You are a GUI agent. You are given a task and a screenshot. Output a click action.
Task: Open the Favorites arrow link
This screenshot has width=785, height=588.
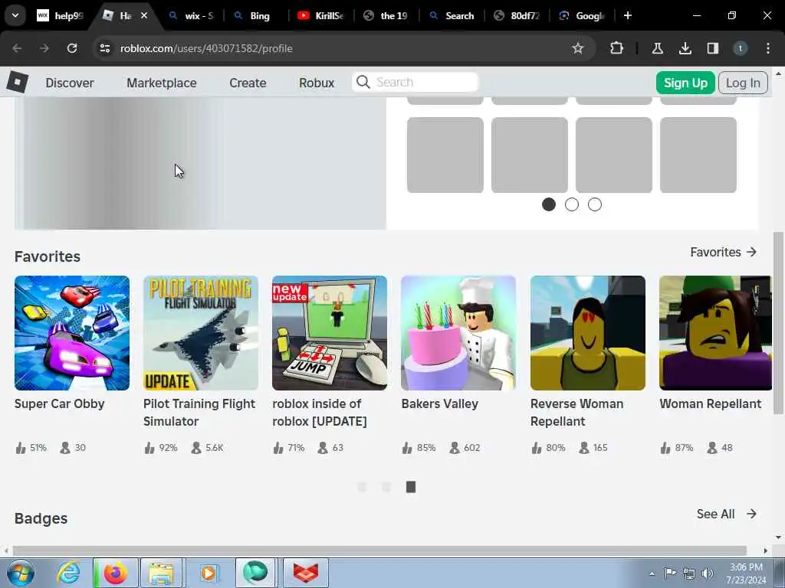click(724, 252)
